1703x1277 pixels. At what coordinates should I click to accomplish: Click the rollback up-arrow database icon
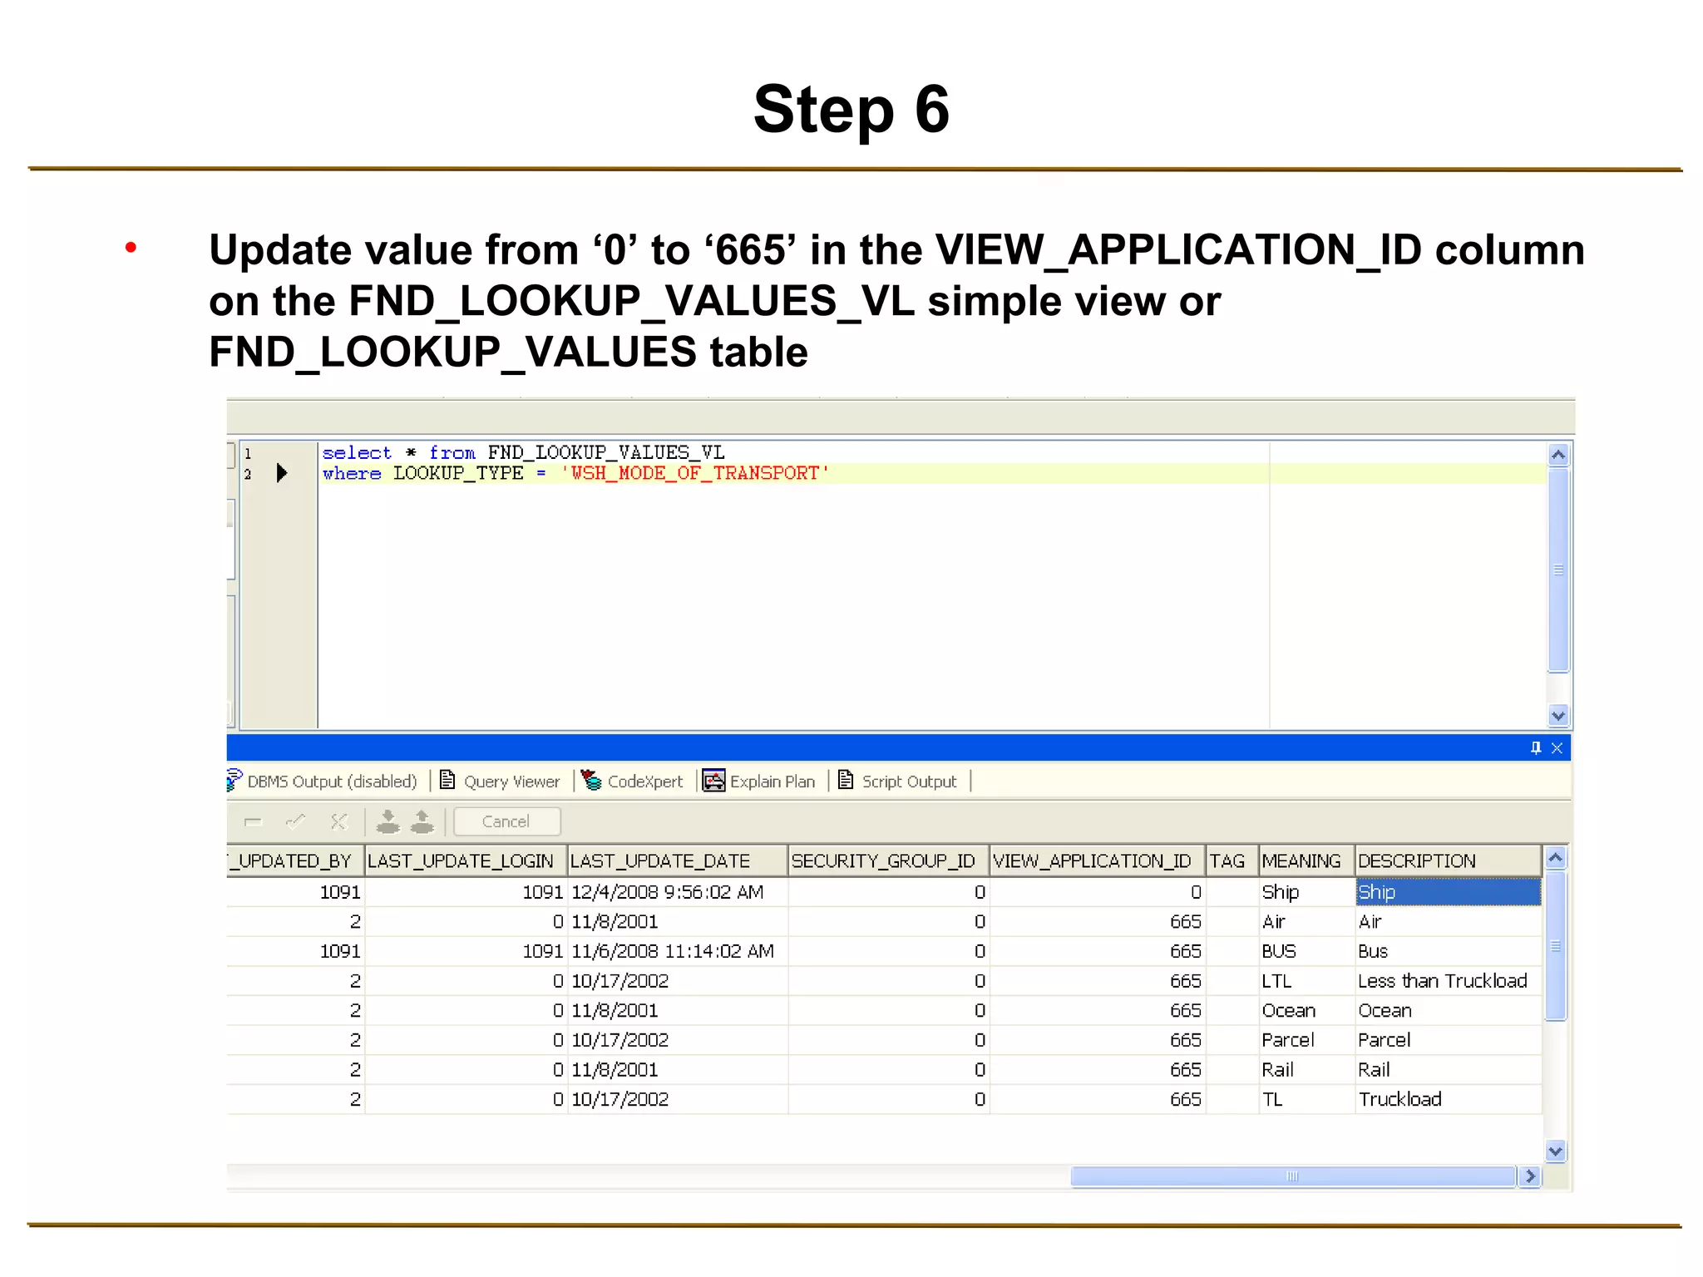423,821
